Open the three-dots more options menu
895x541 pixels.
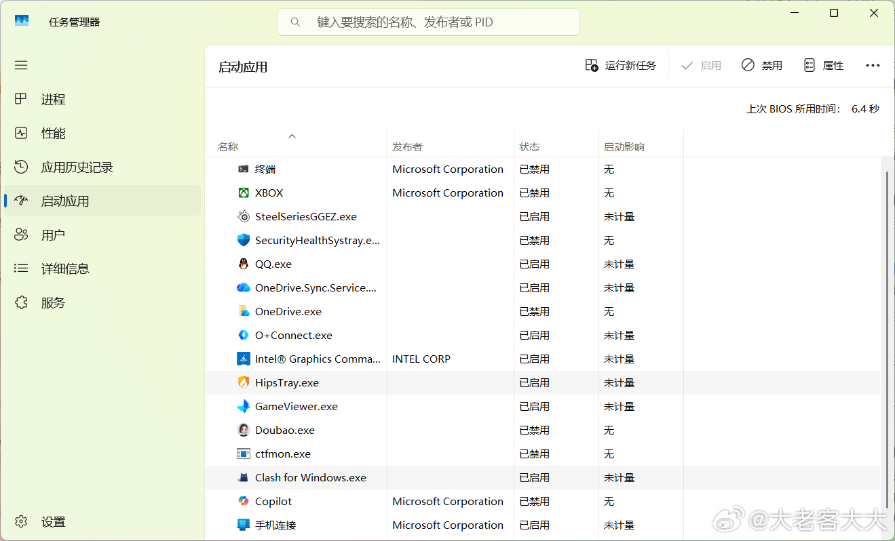click(873, 65)
